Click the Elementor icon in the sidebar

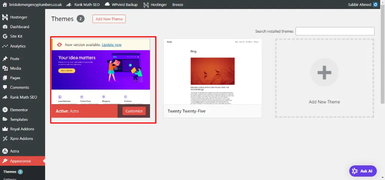click(x=5, y=110)
